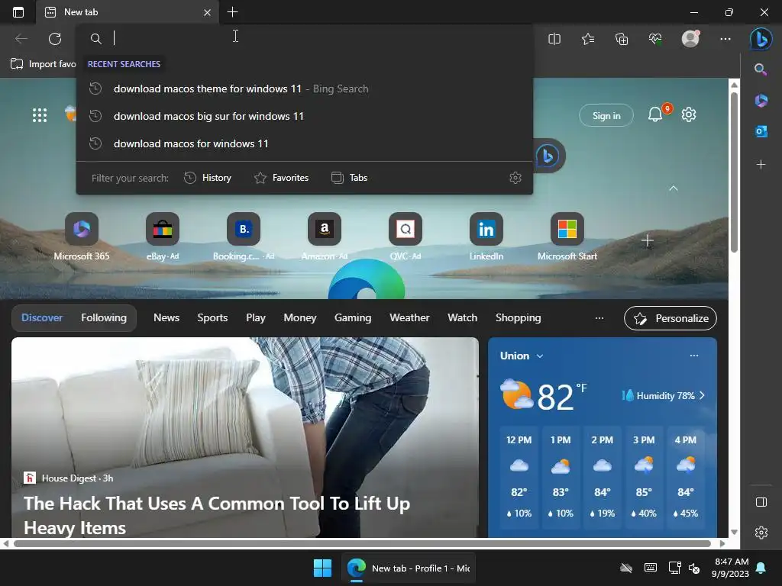Add a sidebar app with plus icon
The image size is (782, 586).
point(761,165)
